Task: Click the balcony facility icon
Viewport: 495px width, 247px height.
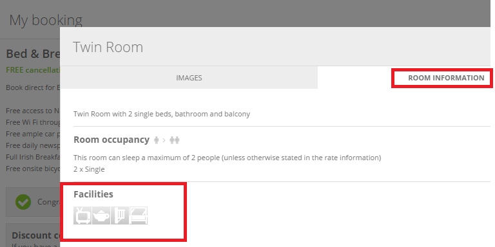Action: 120,215
